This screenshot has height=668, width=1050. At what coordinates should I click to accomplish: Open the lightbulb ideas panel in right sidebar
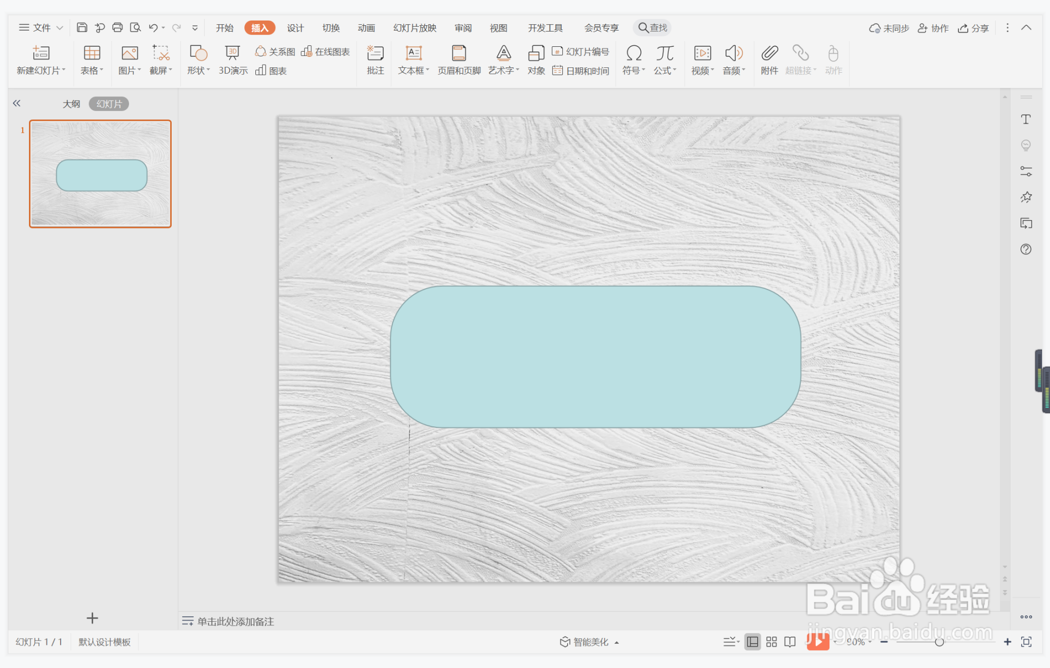point(1026,145)
